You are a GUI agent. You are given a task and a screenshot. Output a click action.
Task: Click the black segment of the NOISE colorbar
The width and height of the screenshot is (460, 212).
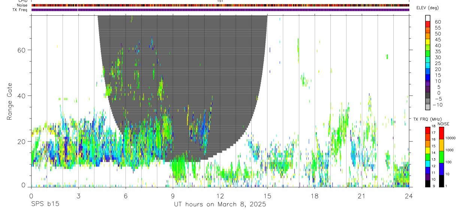tap(441, 181)
